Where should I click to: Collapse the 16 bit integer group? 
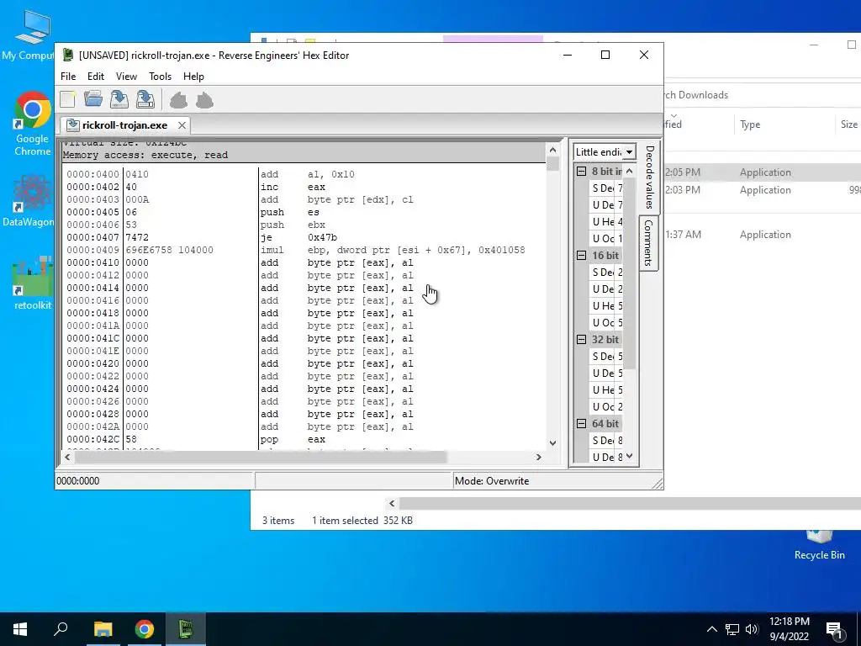click(x=582, y=256)
